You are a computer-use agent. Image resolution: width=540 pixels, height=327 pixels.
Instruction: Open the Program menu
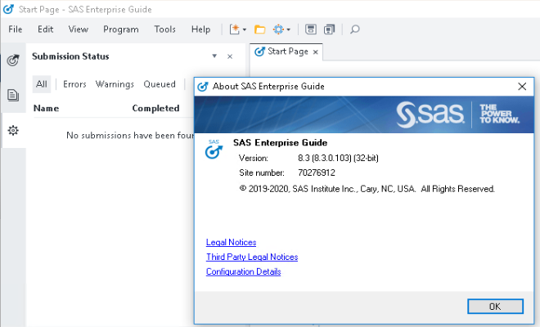pyautogui.click(x=120, y=29)
